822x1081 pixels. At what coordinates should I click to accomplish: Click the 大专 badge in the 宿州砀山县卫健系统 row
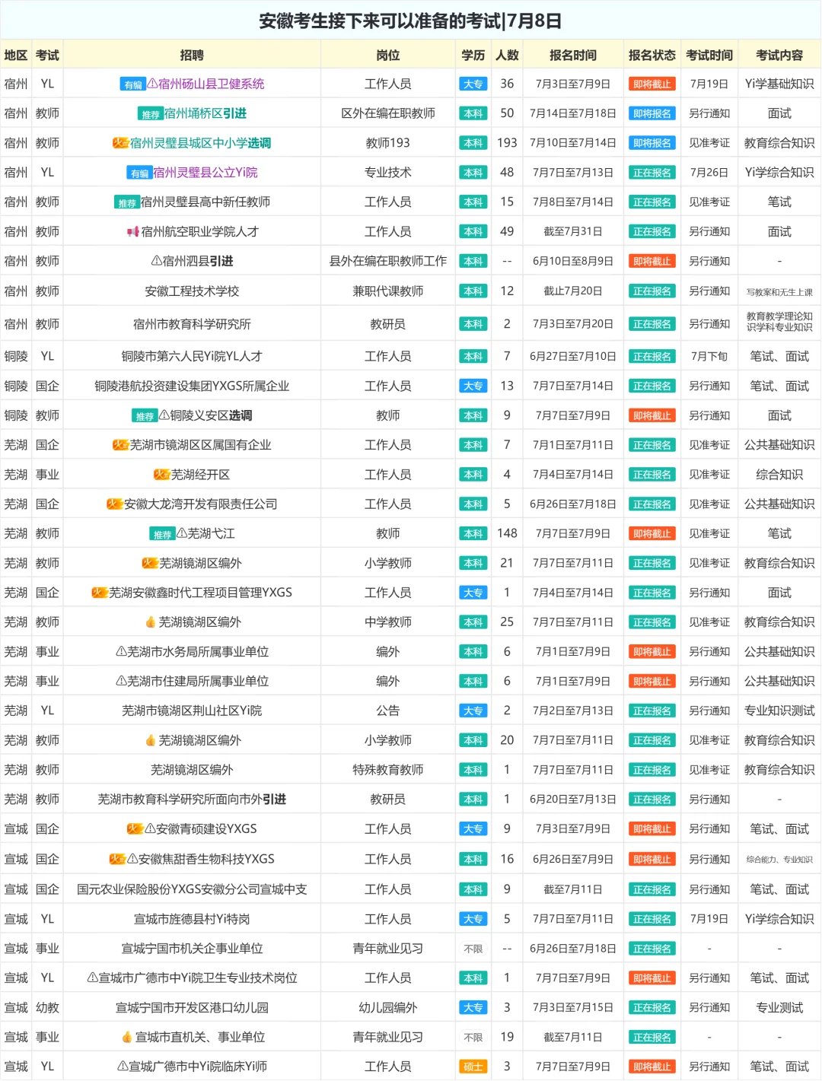point(473,84)
